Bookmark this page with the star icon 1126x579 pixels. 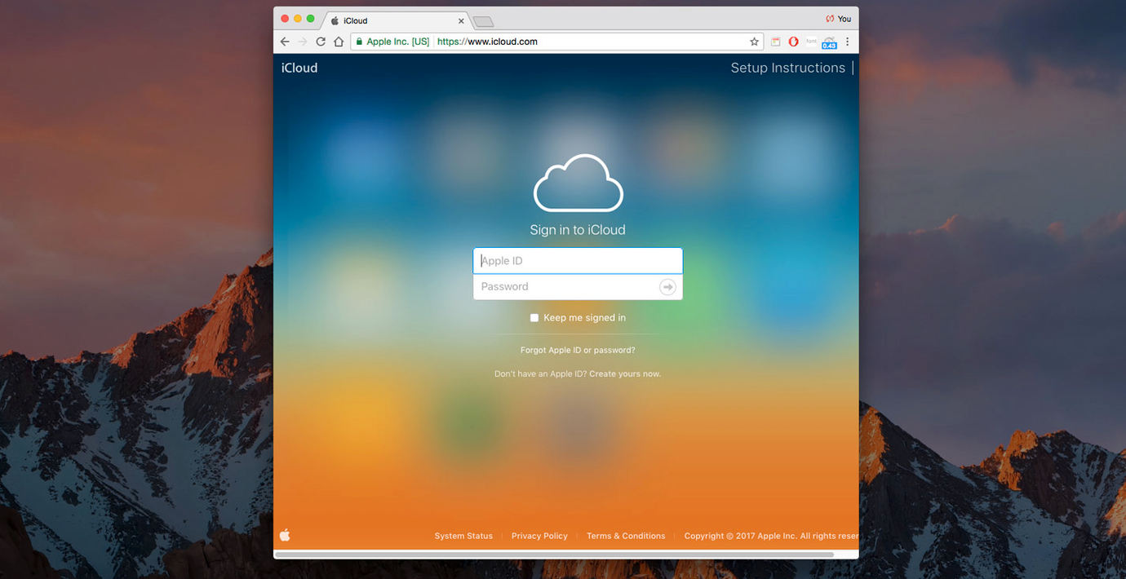point(754,42)
